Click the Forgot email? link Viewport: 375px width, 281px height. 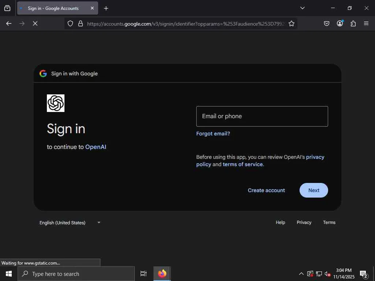pos(213,134)
